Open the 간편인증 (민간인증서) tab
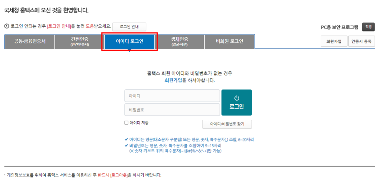 click(x=80, y=42)
